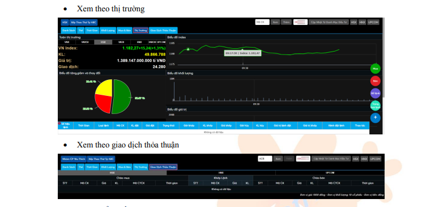
Task: Select the VNX50 index toggle
Action: pyautogui.click(x=85, y=43)
